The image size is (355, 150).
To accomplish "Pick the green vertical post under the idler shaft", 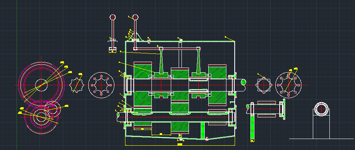I will [x=252, y=126].
